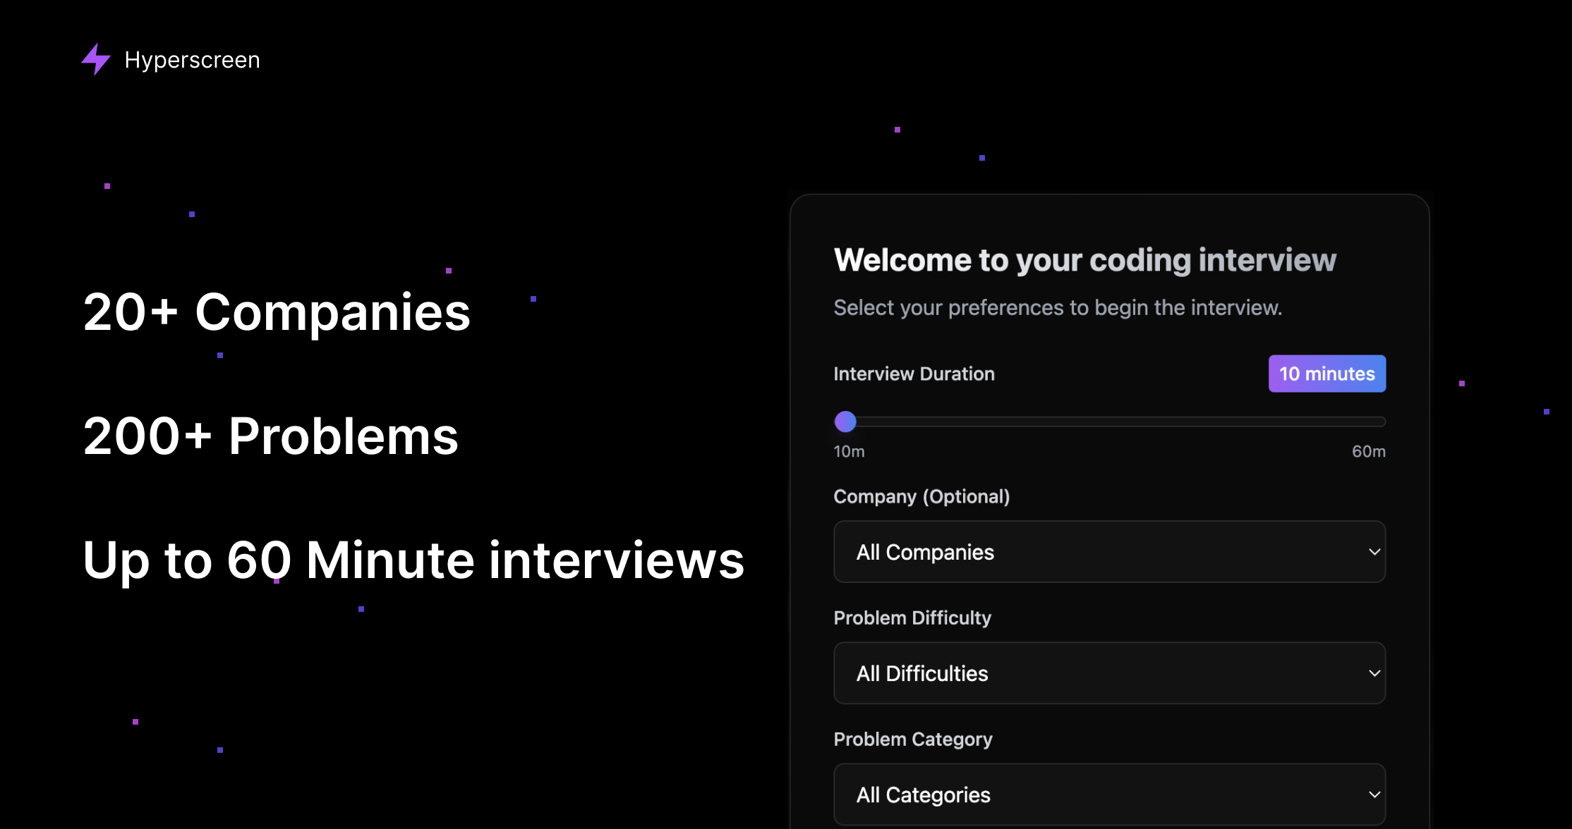Image resolution: width=1572 pixels, height=829 pixels.
Task: Open the All Categories dropdown
Action: pyautogui.click(x=1108, y=794)
